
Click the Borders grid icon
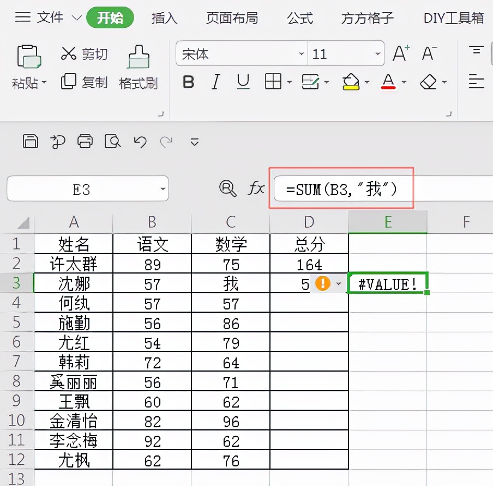pos(273,82)
